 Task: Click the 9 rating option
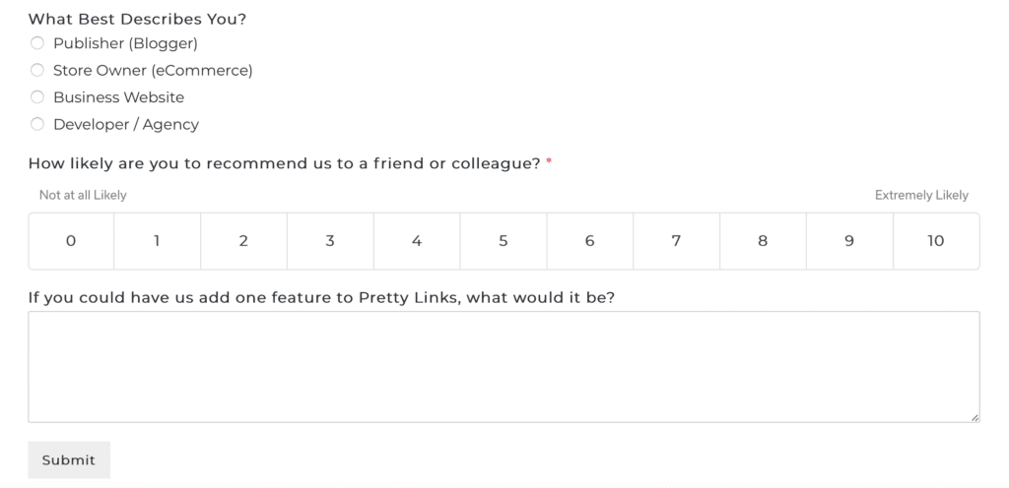coord(849,241)
